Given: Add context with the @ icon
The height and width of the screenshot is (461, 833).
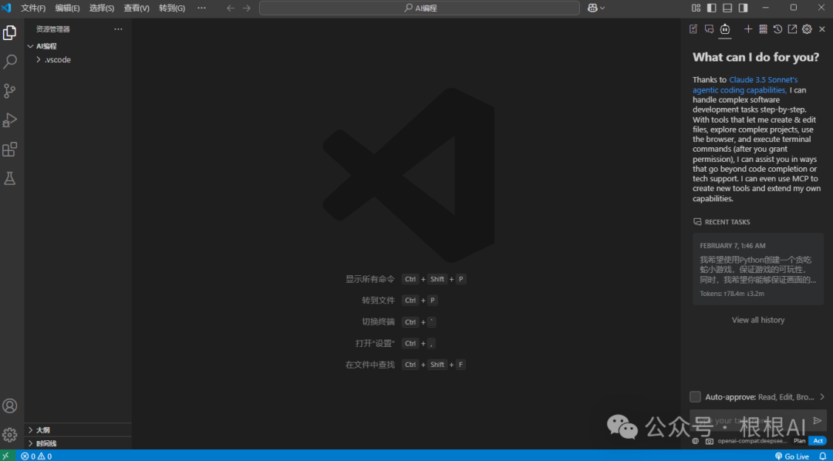Looking at the screenshot, I should [696, 441].
